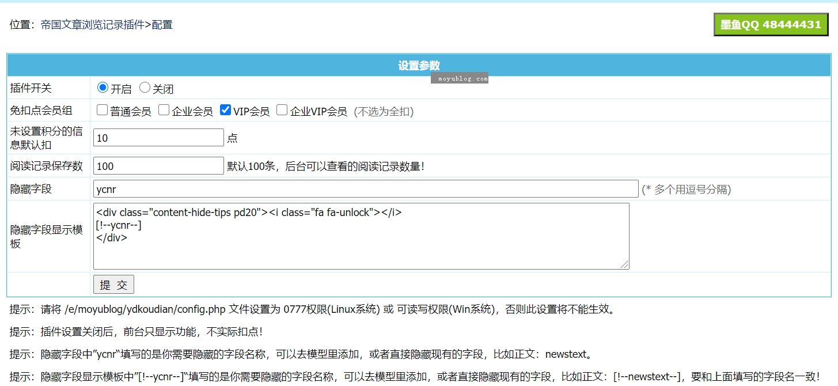Click the moyublog.com watermark badge

[460, 78]
